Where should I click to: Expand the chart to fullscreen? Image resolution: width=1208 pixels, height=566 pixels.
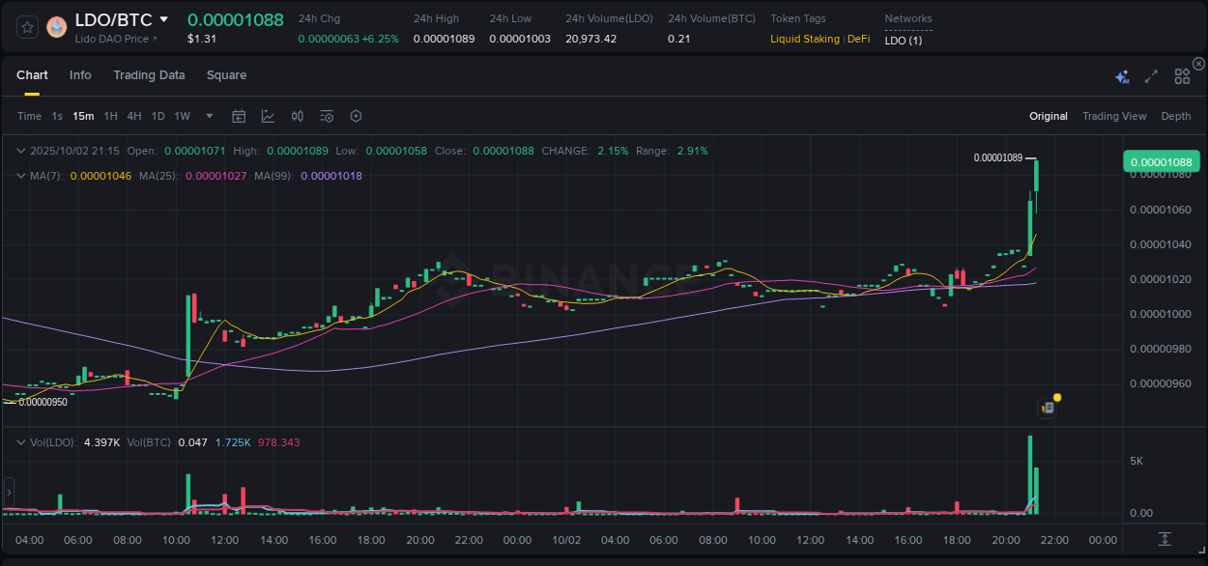pyautogui.click(x=1151, y=74)
